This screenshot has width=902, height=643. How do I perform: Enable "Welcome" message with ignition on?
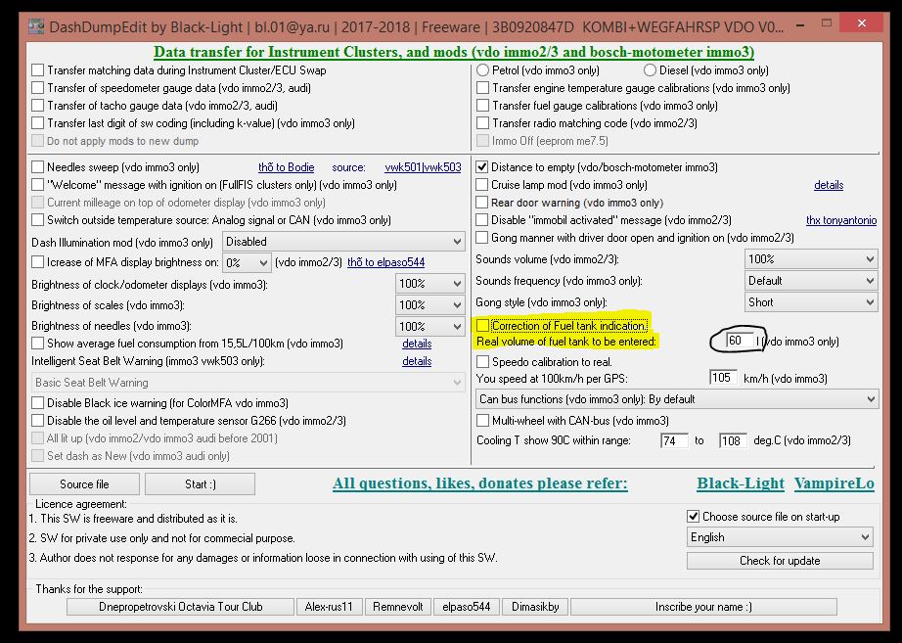38,185
